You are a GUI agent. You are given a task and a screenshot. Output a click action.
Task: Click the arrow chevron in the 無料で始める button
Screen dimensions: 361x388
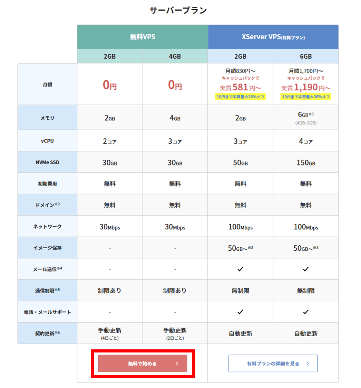pyautogui.click(x=177, y=364)
